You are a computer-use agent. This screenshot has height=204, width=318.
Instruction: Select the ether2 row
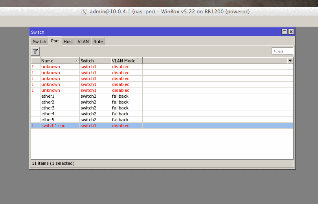coord(162,102)
